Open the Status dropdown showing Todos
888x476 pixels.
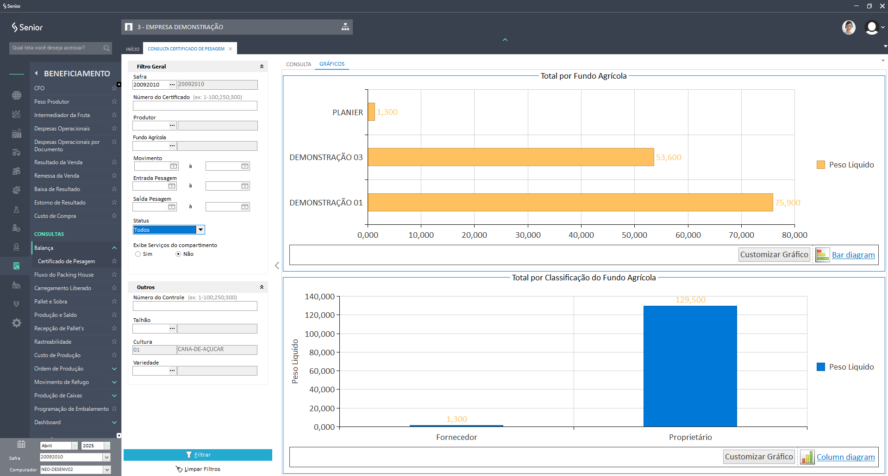click(200, 230)
